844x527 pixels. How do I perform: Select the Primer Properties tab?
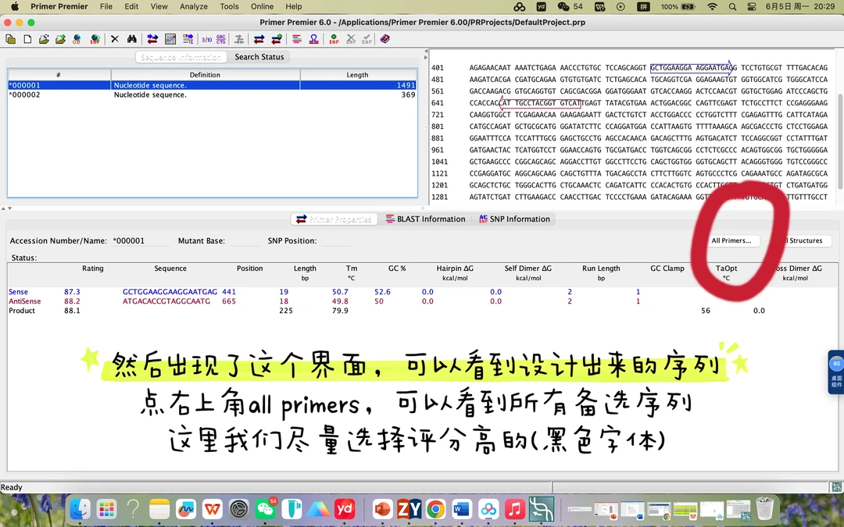(x=334, y=219)
